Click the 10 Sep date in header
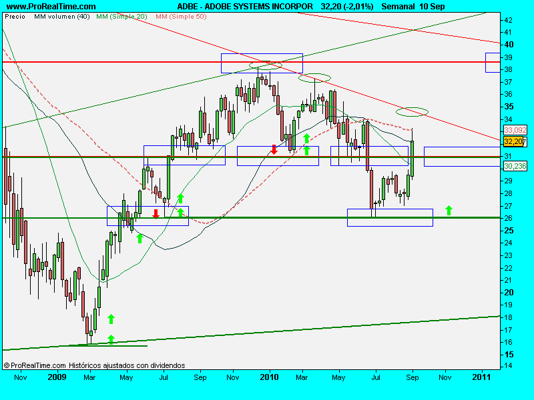This screenshot has width=534, height=400. coord(432,7)
